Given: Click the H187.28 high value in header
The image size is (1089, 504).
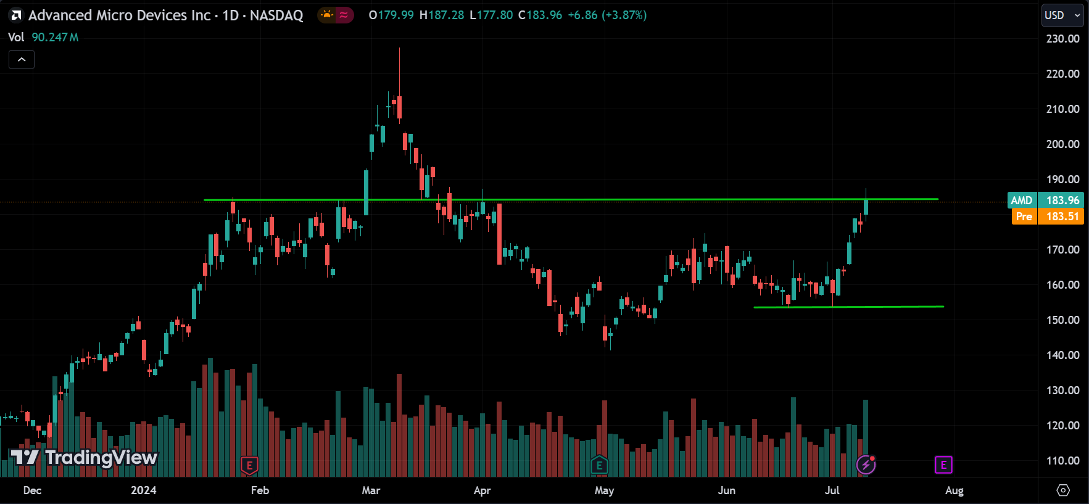Looking at the screenshot, I should pyautogui.click(x=442, y=15).
